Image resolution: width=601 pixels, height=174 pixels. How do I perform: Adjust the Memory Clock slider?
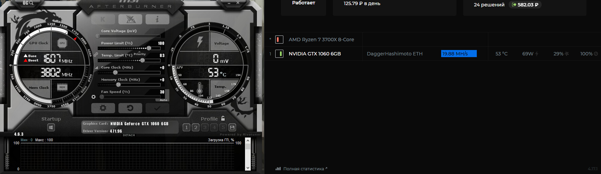(x=129, y=85)
